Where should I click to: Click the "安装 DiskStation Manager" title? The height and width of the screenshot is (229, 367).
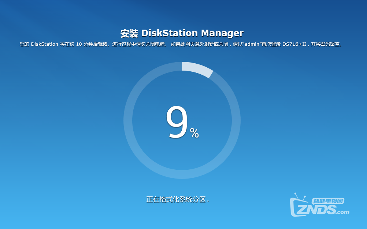(182, 33)
